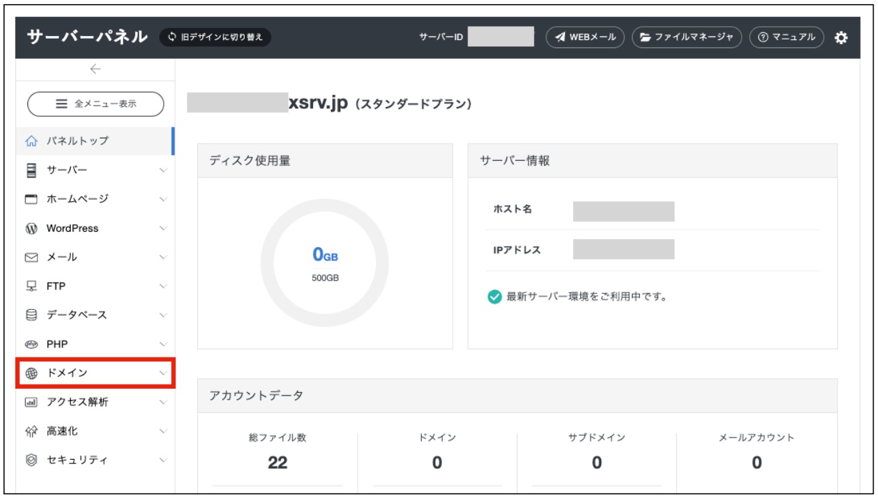Click the envelope icon beside メール
The height and width of the screenshot is (499, 878).
pyautogui.click(x=31, y=257)
